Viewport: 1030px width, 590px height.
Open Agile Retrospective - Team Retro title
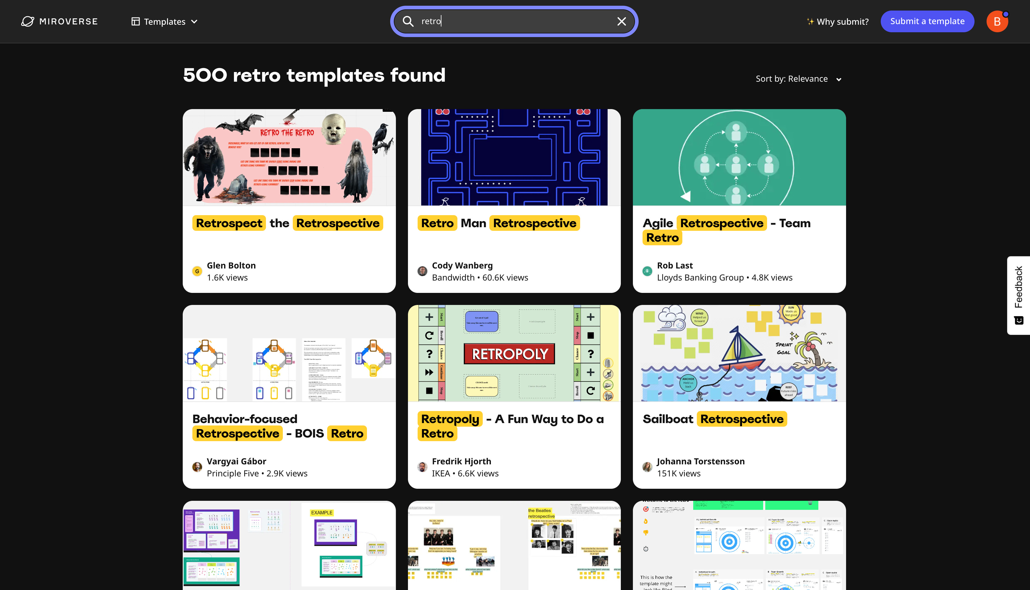click(x=726, y=230)
